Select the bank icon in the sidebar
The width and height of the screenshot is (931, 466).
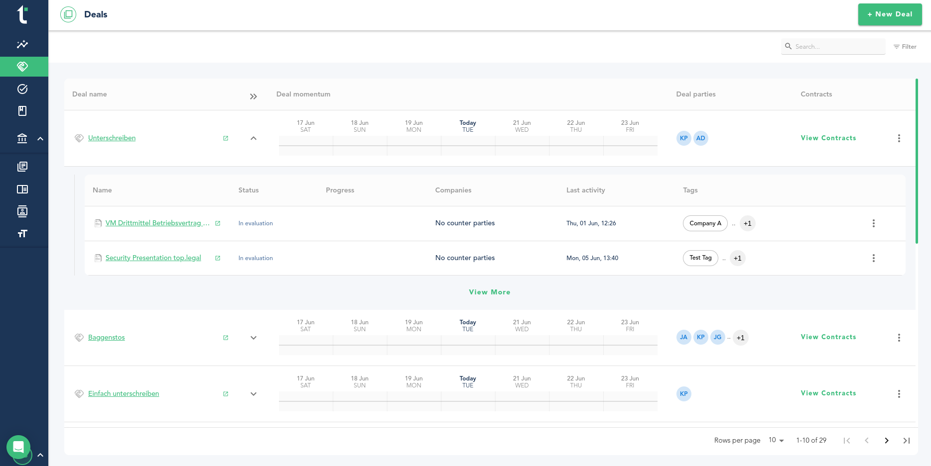tap(22, 138)
